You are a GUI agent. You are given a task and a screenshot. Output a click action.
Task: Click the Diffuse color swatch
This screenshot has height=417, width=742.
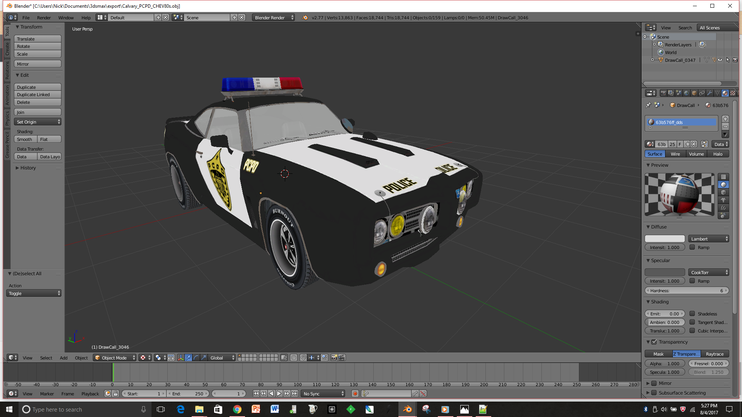click(665, 239)
